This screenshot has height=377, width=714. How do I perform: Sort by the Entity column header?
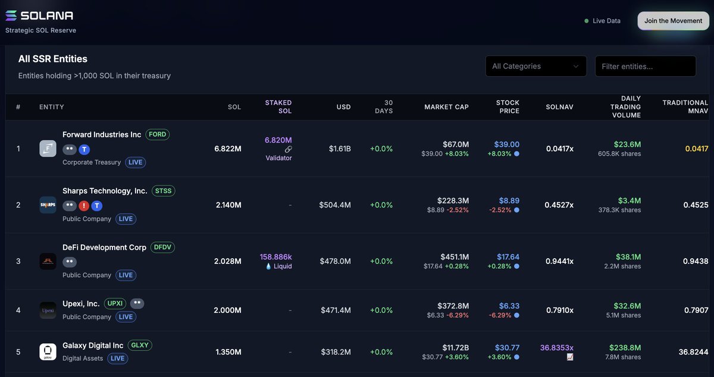52,107
